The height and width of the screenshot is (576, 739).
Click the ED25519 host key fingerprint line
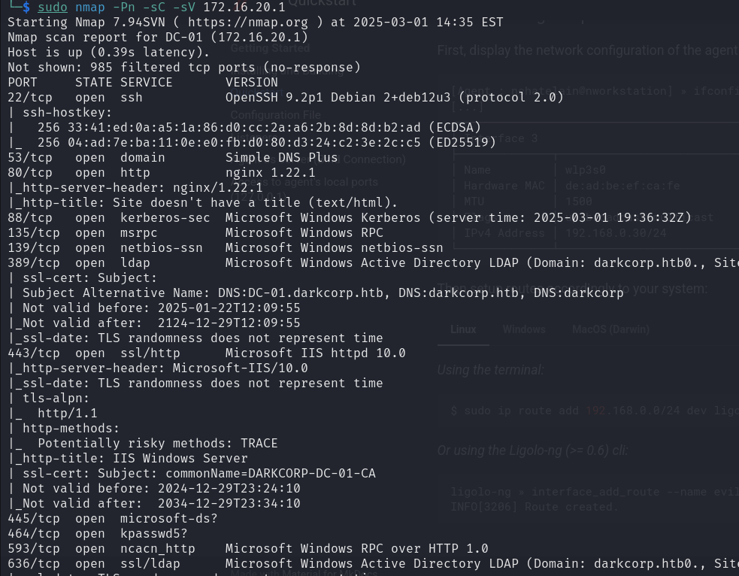click(x=252, y=142)
